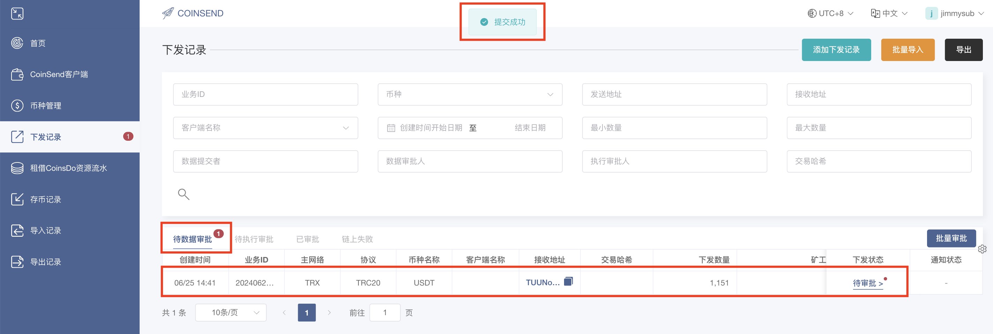Click the collapse sidebar icon
Viewport: 993px width, 334px height.
click(x=17, y=14)
